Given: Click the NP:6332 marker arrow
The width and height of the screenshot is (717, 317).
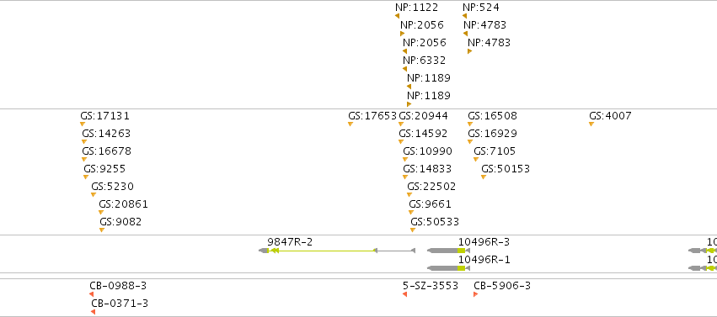Looking at the screenshot, I should 404,69.
